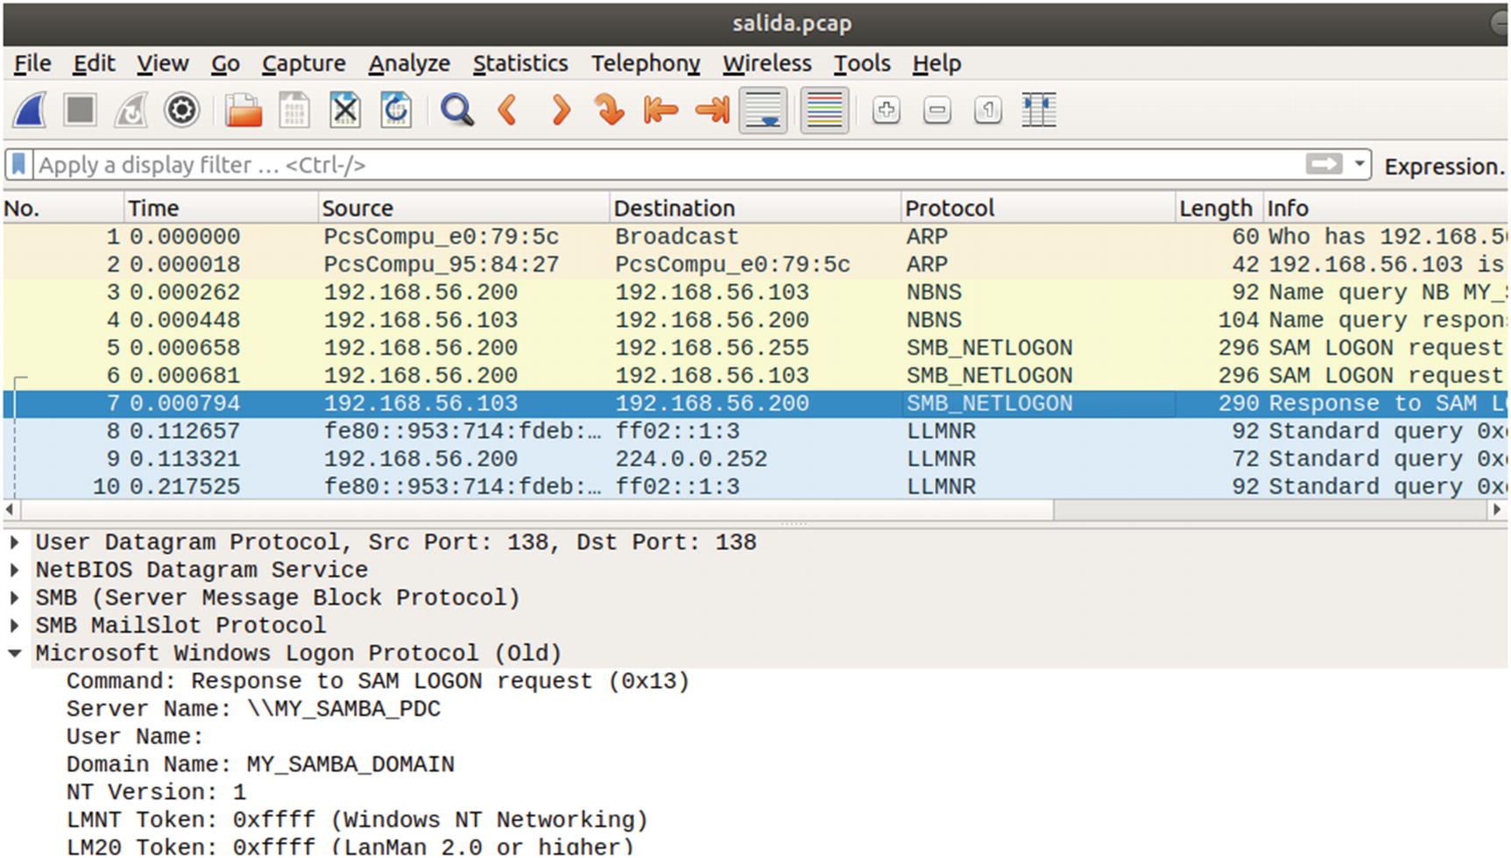Select packet 3 NBNS name query row
The height and width of the screenshot is (858, 1511).
[x=755, y=292]
